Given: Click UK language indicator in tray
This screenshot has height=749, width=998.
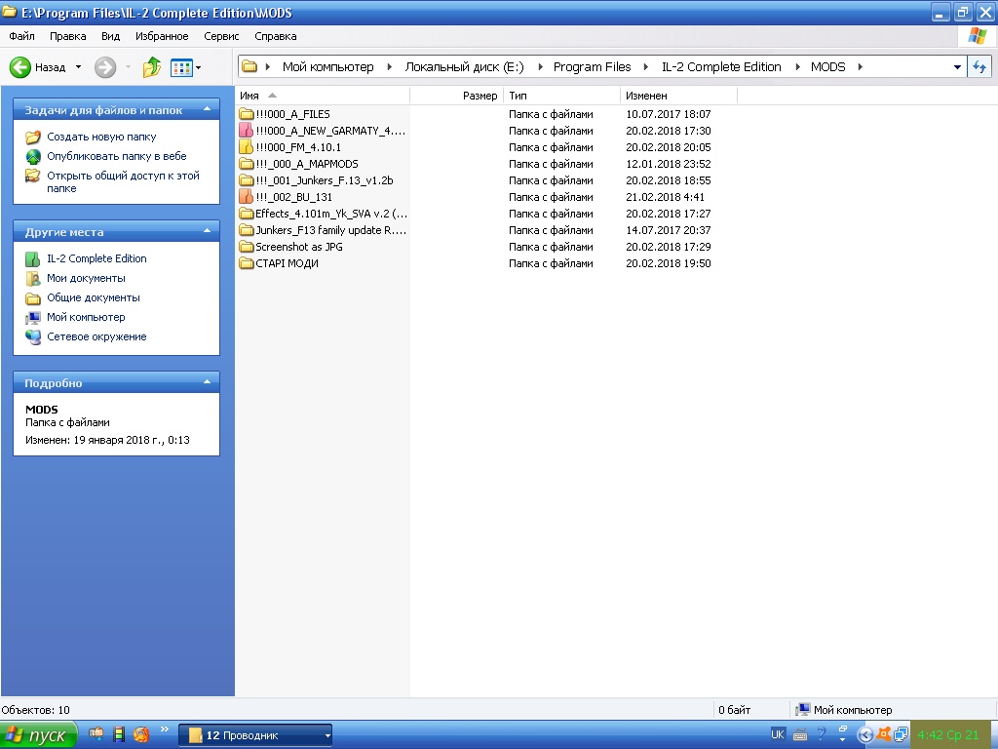Looking at the screenshot, I should (777, 734).
